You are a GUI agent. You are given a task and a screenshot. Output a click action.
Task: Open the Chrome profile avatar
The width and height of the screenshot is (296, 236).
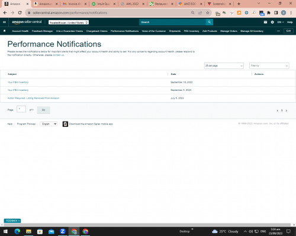click(x=284, y=13)
